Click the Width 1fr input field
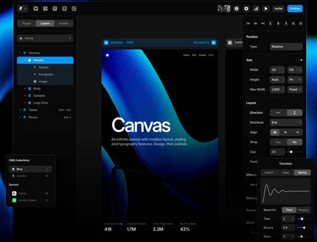Screen dimensions: 317x242 (x=277, y=70)
